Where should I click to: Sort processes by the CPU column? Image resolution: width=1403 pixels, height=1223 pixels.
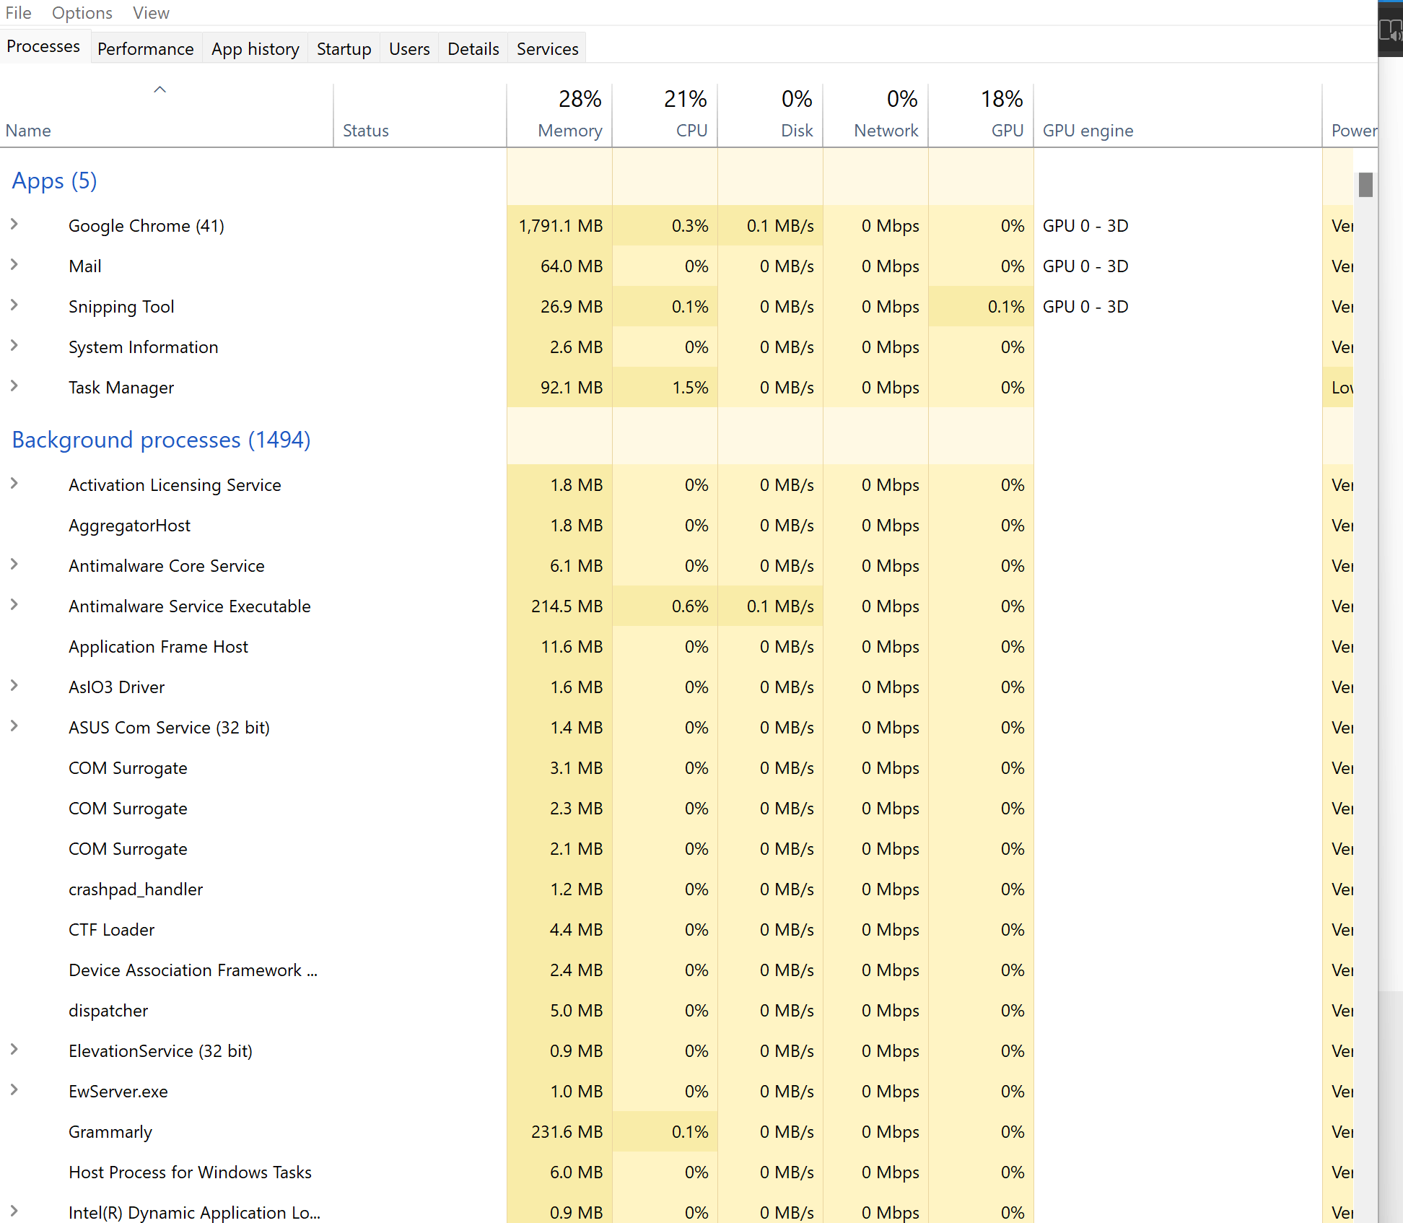pos(664,116)
